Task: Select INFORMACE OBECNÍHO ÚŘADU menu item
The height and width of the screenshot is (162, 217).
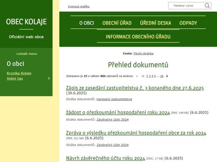Action: [138, 37]
